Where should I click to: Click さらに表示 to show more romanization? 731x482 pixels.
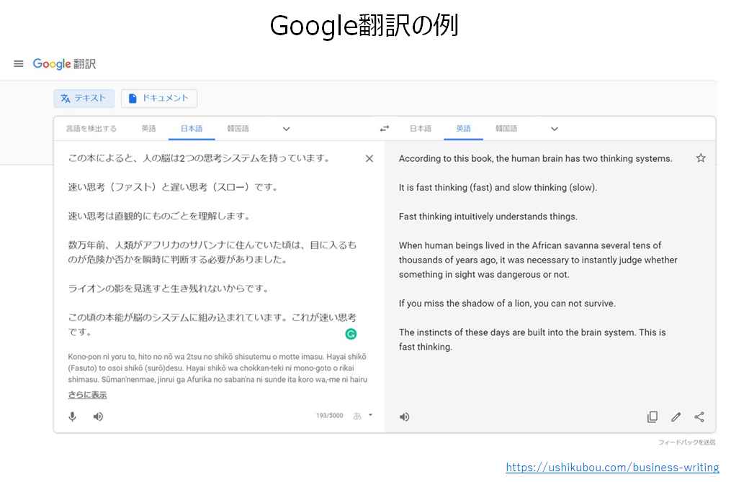pos(87,395)
